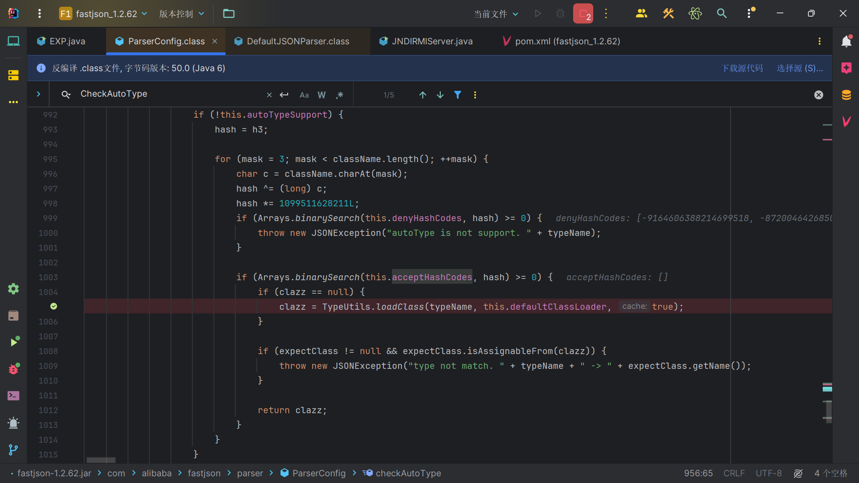Viewport: 859px width, 483px height.
Task: Open Services gear tool window
Action: 13,289
